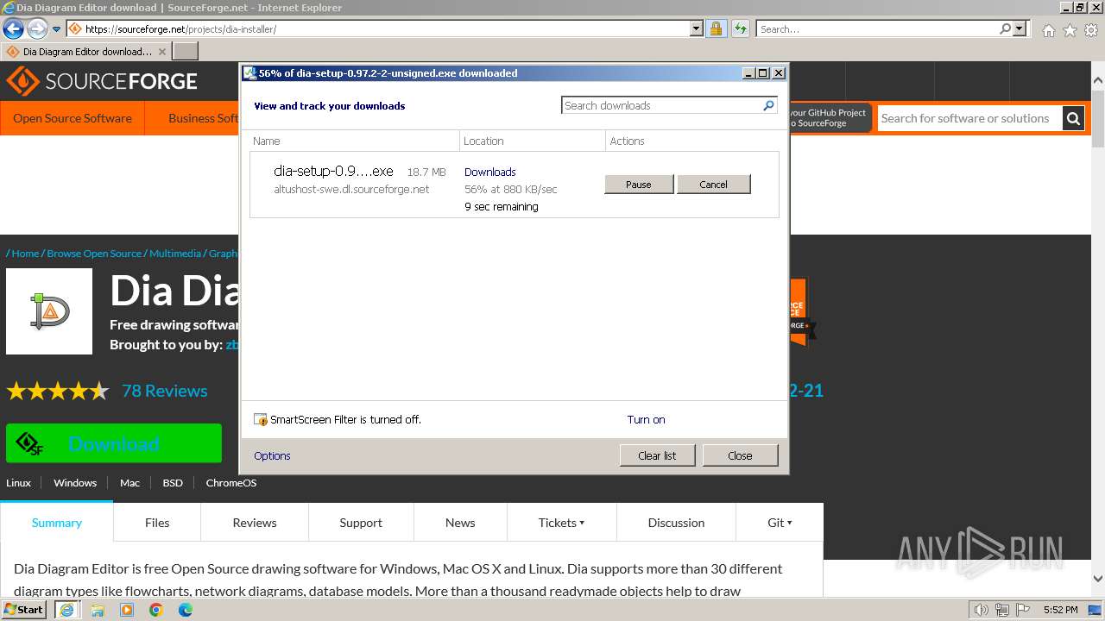Click the magnifier in Search downloads
1105x621 pixels.
click(768, 105)
